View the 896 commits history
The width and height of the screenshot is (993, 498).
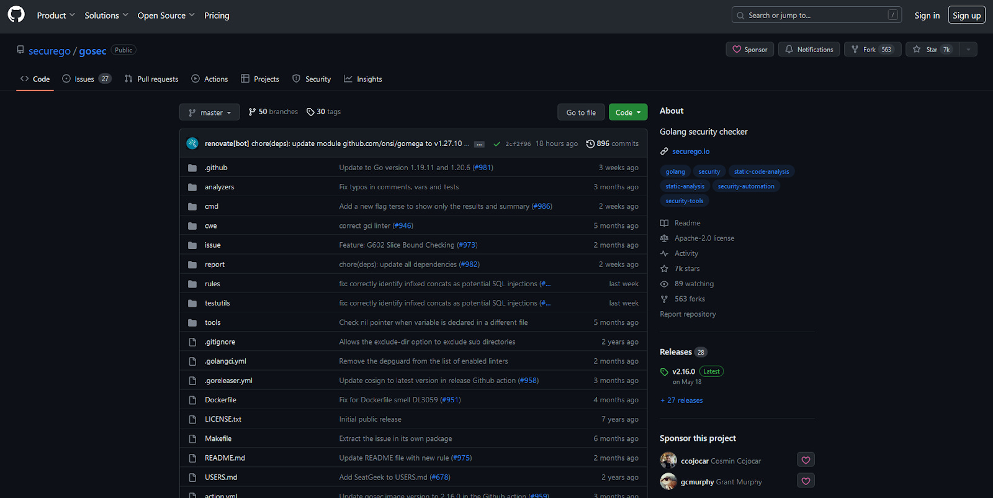click(612, 143)
